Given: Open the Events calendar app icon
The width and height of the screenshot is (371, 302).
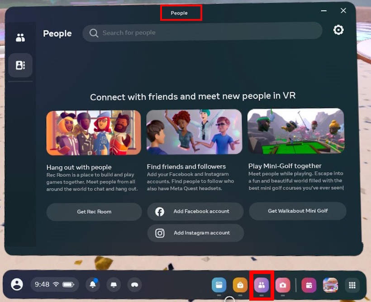Looking at the screenshot, I should (309, 285).
